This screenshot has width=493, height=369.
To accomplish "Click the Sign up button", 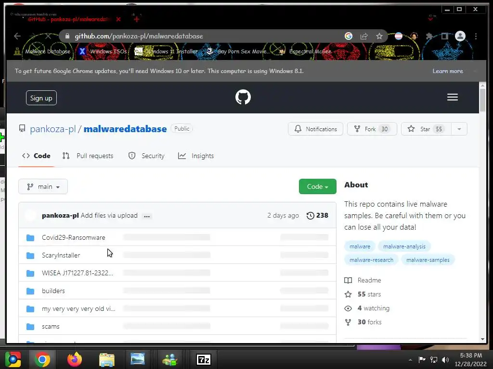I will pos(41,98).
